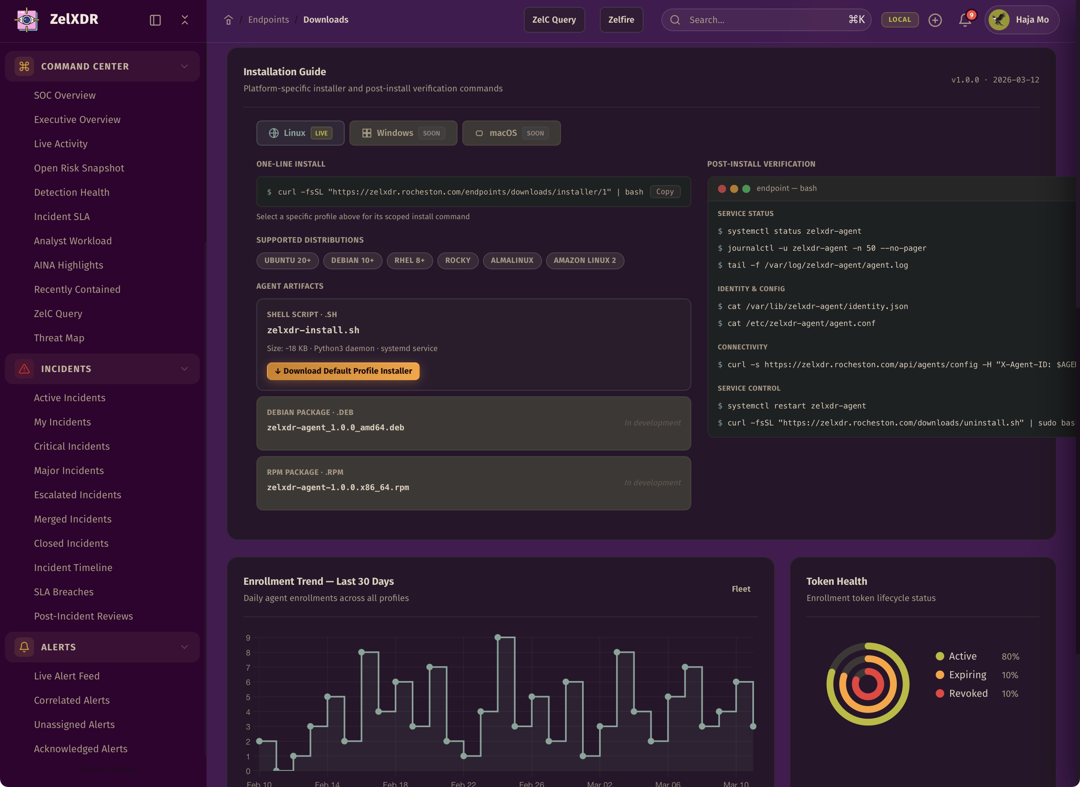Go to home via breadcrumb house icon

(x=229, y=20)
